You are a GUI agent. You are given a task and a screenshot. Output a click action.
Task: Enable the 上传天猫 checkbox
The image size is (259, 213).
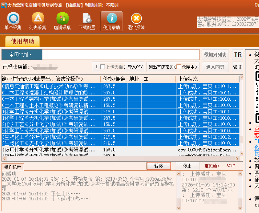pyautogui.click(x=103, y=67)
